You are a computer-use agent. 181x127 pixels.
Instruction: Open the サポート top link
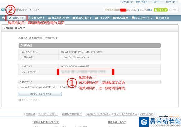[156, 2]
